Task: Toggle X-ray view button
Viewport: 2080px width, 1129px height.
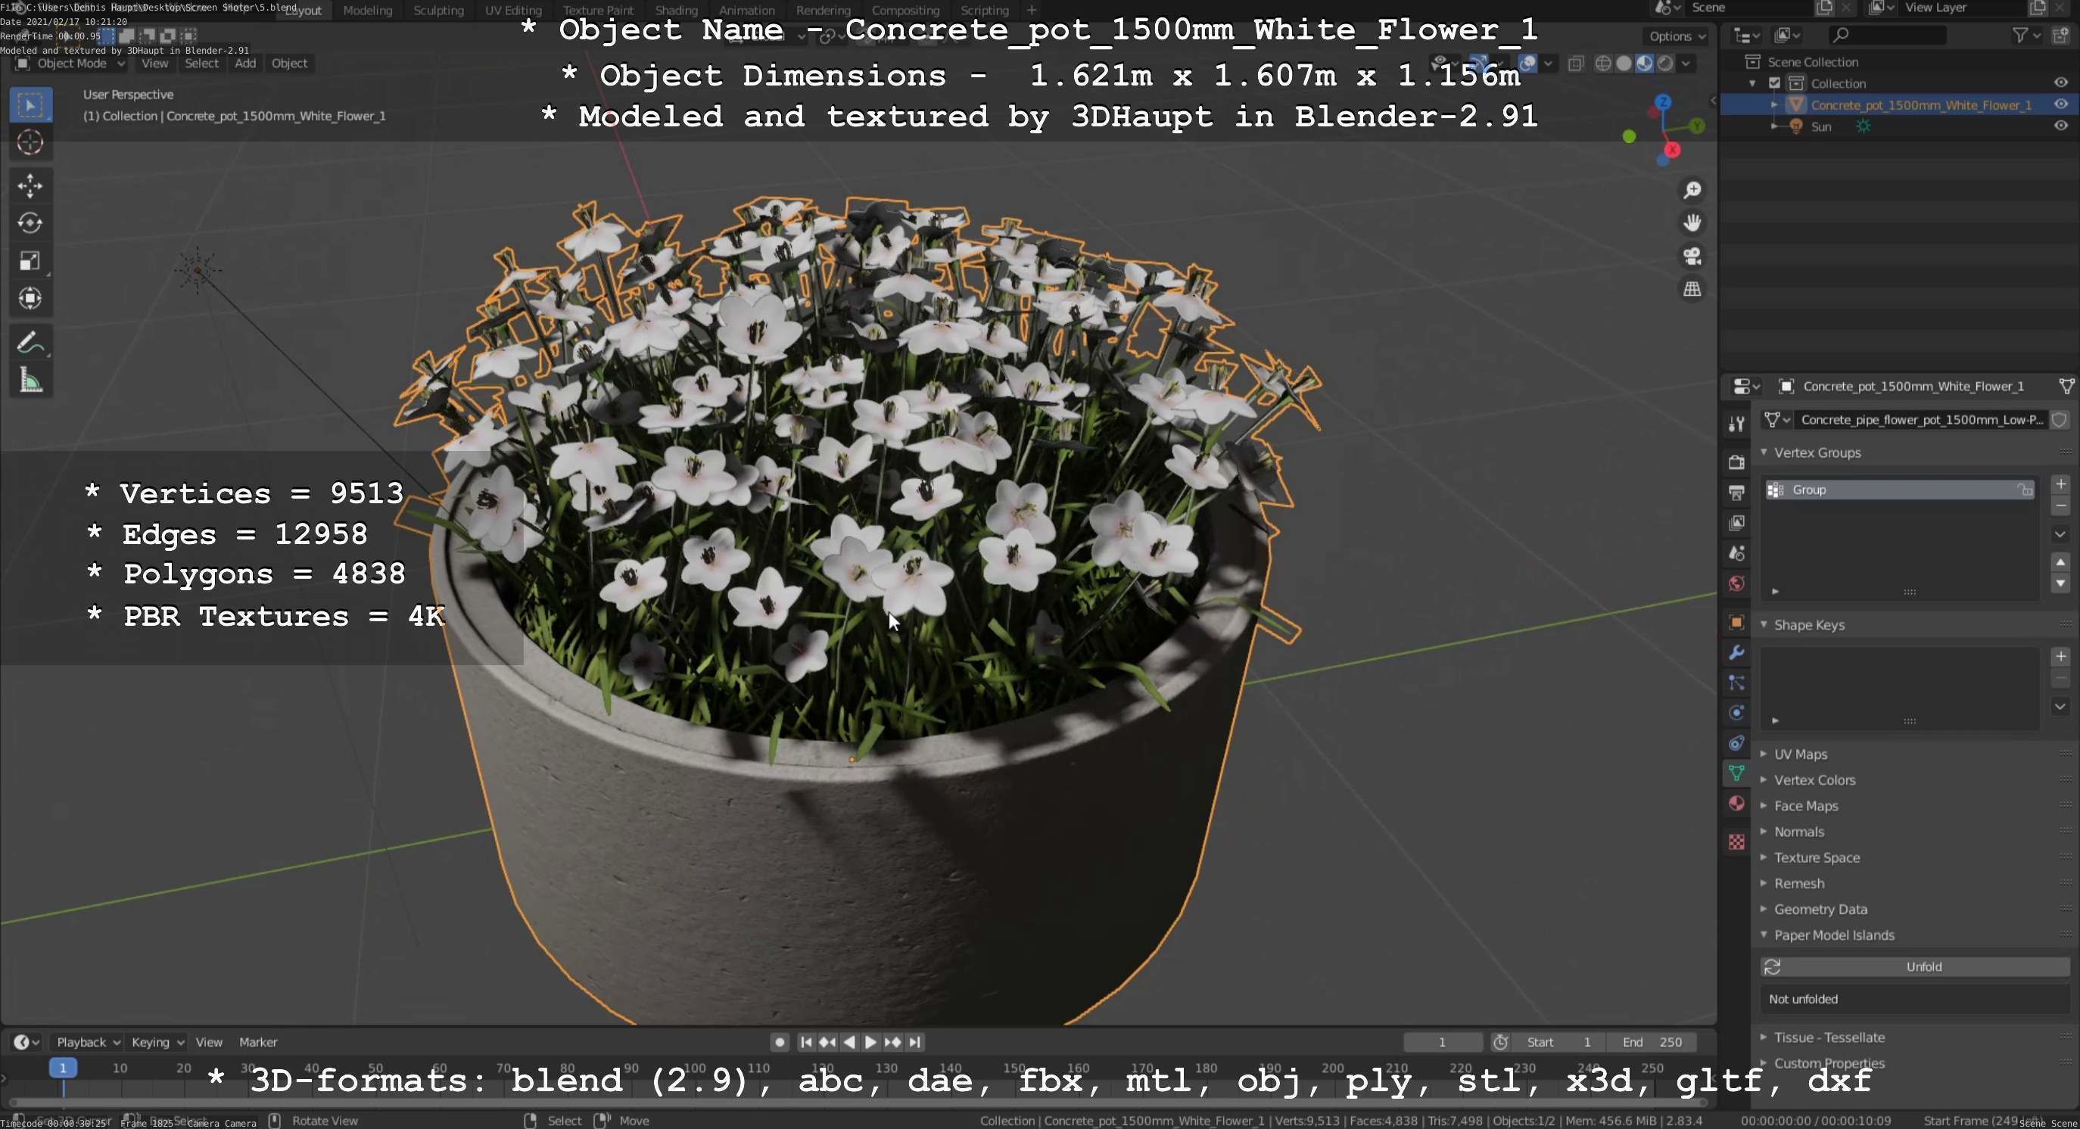Action: click(1575, 64)
